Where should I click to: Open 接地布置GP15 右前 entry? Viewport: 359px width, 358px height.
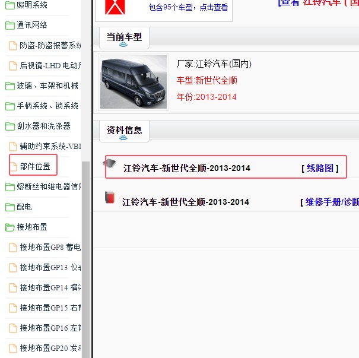coord(50,308)
